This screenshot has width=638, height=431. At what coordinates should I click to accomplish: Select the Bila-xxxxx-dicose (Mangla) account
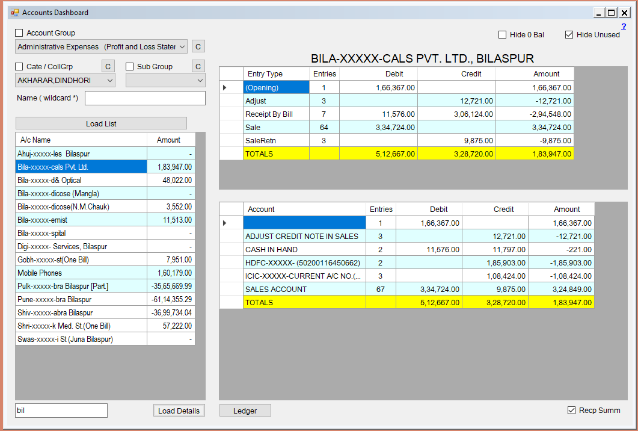pos(105,193)
